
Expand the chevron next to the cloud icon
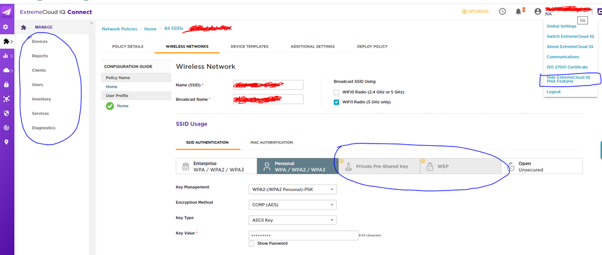(12, 71)
